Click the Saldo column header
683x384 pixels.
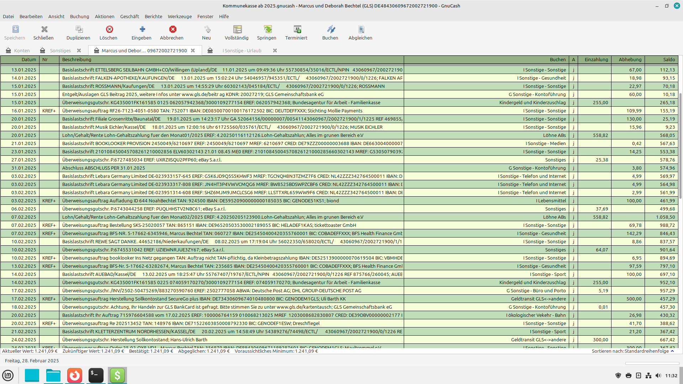pyautogui.click(x=661, y=60)
